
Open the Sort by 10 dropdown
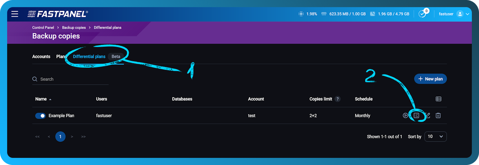[x=435, y=136]
